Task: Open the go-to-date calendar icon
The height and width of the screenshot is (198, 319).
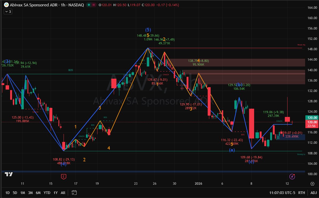Action: pos(74,192)
